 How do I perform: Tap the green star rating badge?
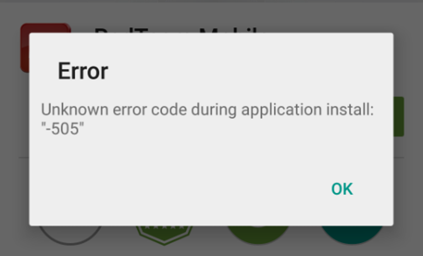[164, 235]
